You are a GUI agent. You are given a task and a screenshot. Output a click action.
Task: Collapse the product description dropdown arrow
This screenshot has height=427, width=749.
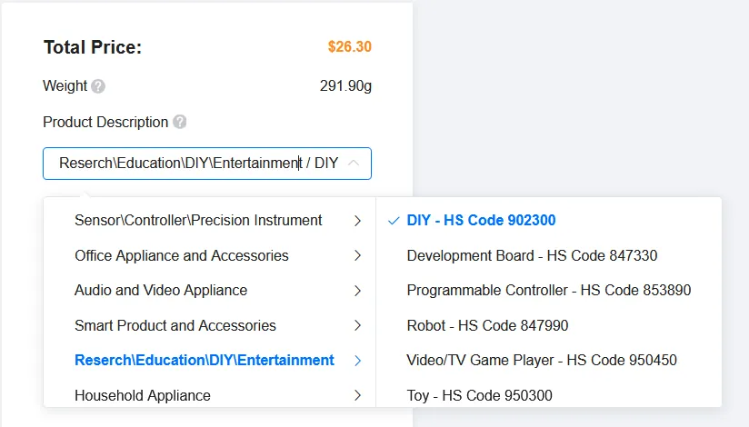click(354, 164)
